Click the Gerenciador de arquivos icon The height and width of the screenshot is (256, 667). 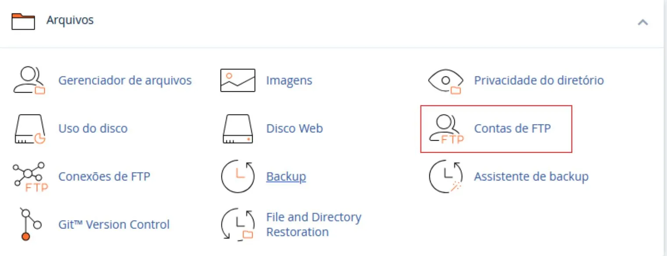29,80
